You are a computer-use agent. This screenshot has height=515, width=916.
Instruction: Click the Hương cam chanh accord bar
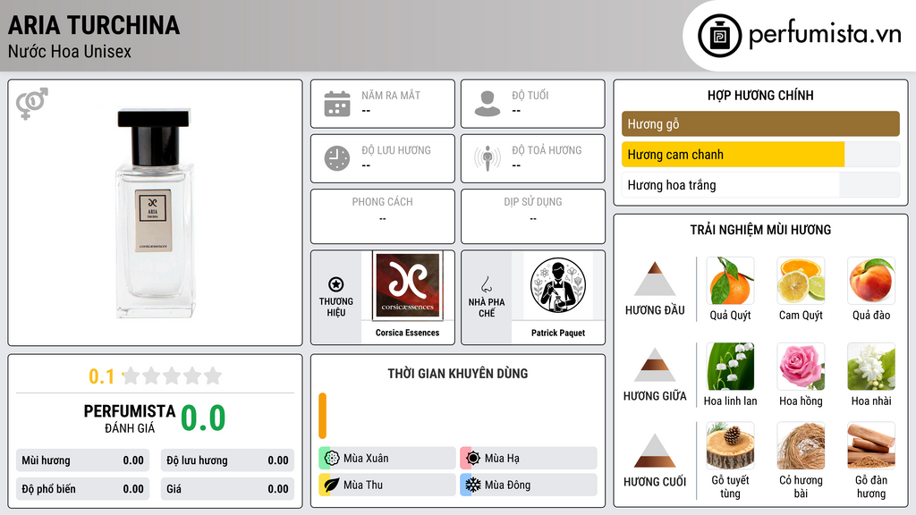click(x=760, y=154)
